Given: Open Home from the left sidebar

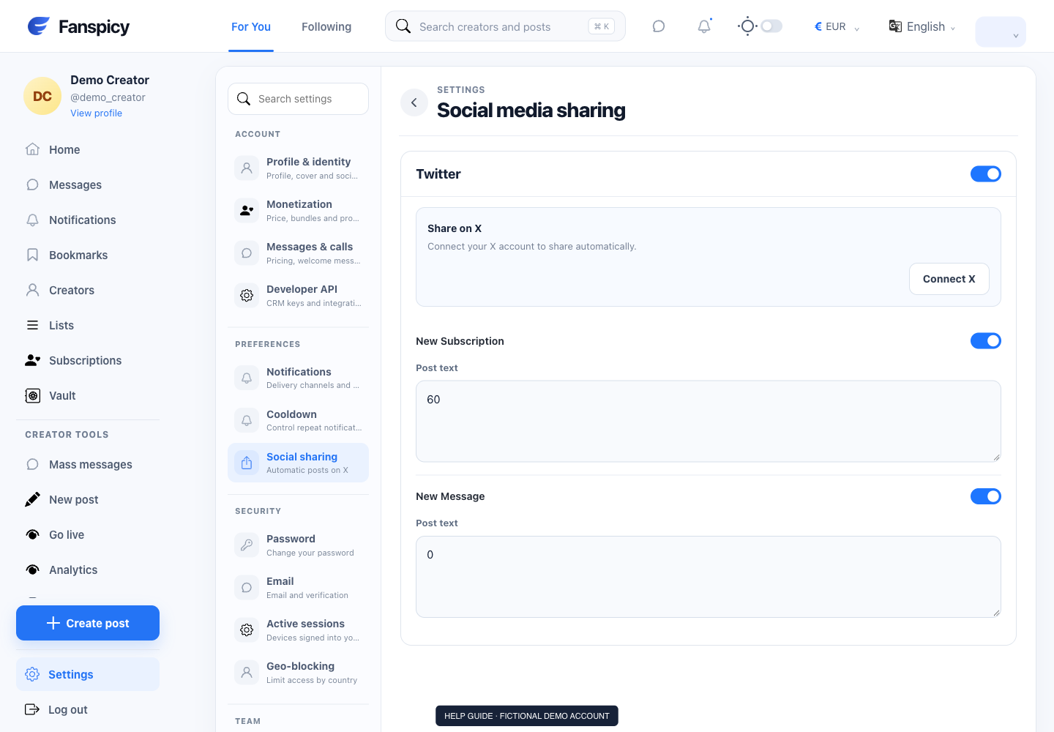Looking at the screenshot, I should (88, 149).
